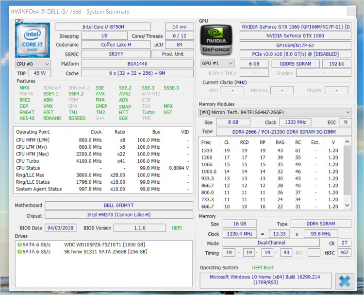The width and height of the screenshot is (364, 295).
Task: Click the RDSEED feature label
Action: 77,118
